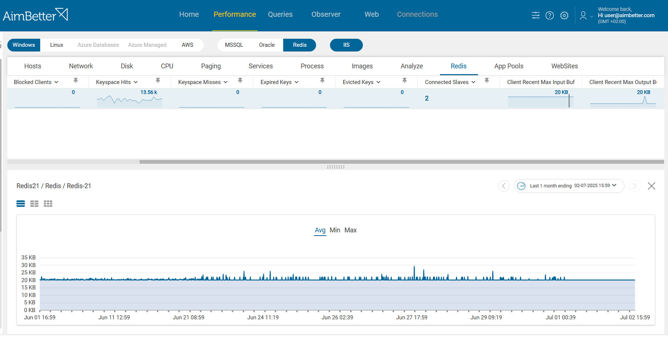Close the Redis-21 detail panel
This screenshot has width=668, height=355.
pos(651,186)
